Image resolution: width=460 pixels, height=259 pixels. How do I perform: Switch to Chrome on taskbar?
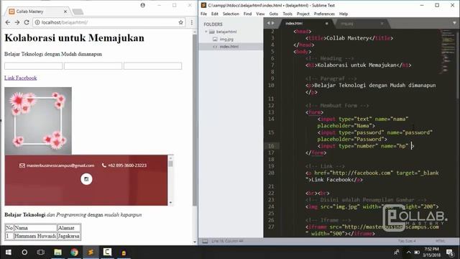(x=74, y=253)
